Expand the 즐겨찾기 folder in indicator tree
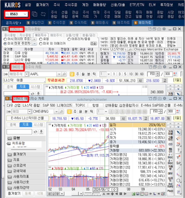The width and height of the screenshot is (185, 198). (x=26, y=154)
